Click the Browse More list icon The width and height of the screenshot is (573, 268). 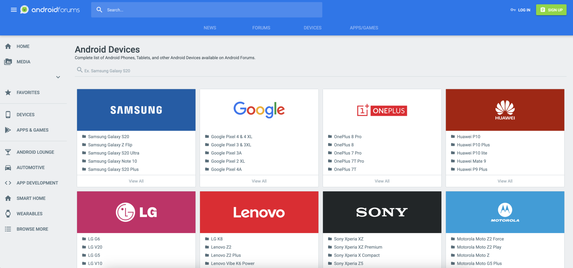point(8,229)
